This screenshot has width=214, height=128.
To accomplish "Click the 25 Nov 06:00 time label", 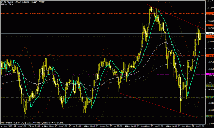I will pos(143,126).
